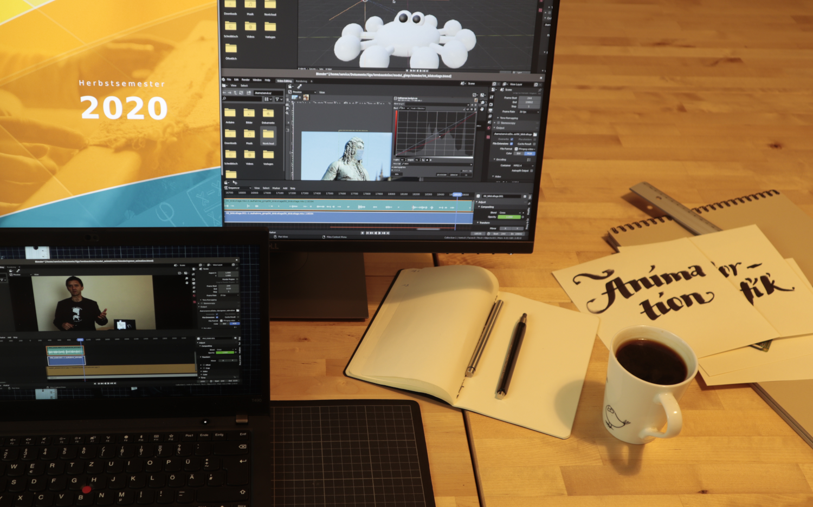This screenshot has width=813, height=507.
Task: Switch to the Rendering workspace tab on monitor
Action: [x=301, y=81]
